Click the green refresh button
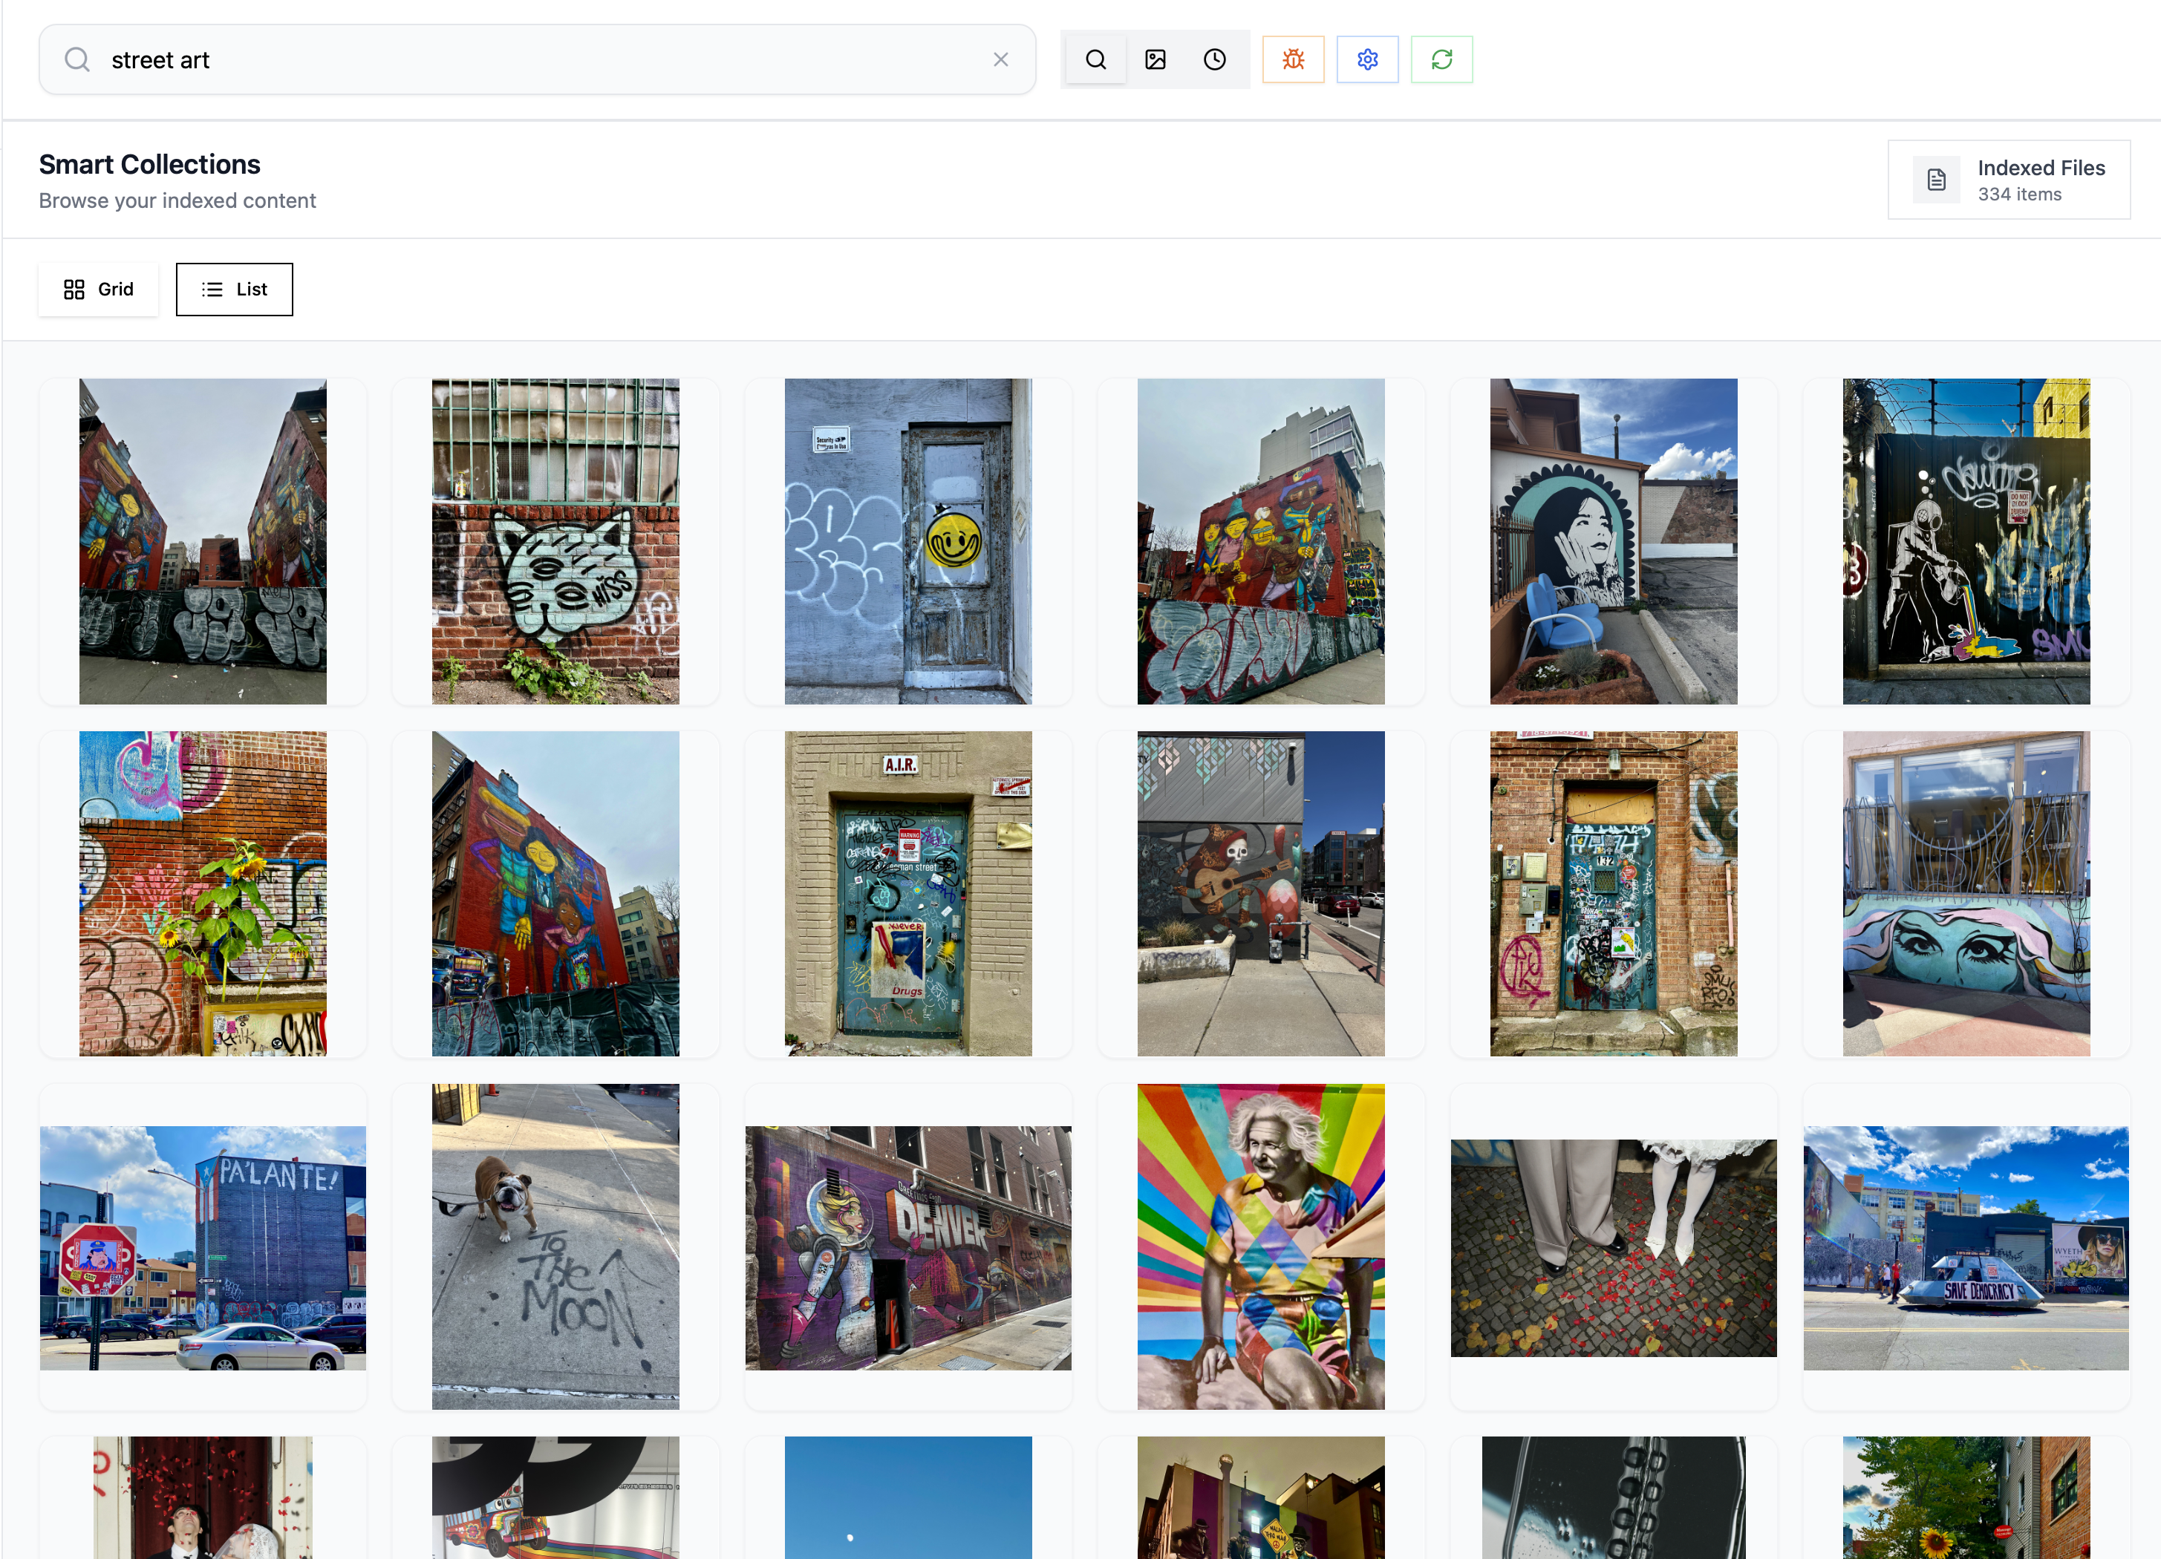Image resolution: width=2161 pixels, height=1559 pixels. click(1441, 60)
